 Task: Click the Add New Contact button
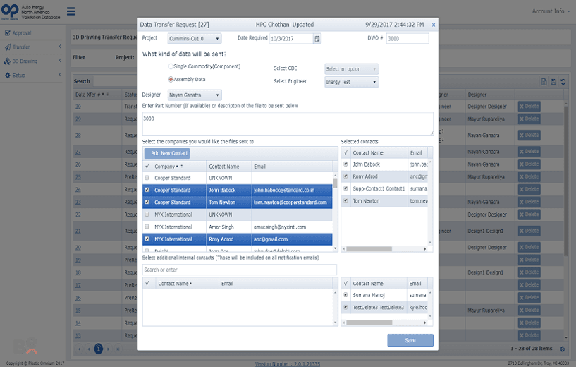point(167,153)
